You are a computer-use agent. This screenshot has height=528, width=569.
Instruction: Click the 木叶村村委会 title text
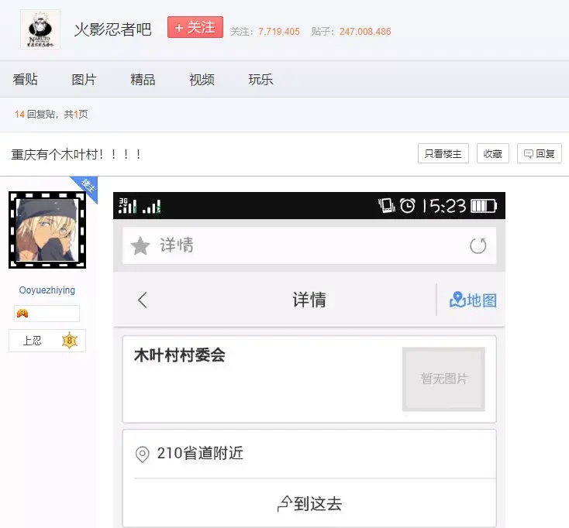(180, 355)
